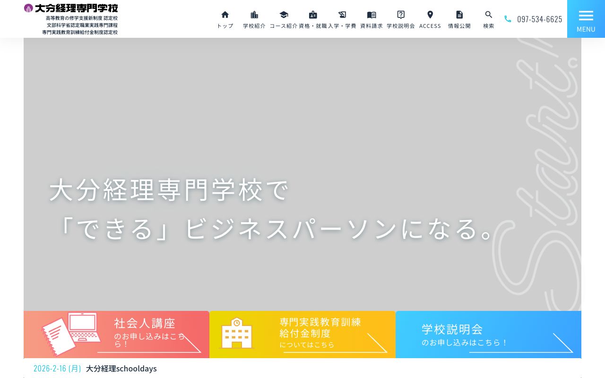
Task: Open ACCESS with the location pin icon
Action: click(430, 15)
